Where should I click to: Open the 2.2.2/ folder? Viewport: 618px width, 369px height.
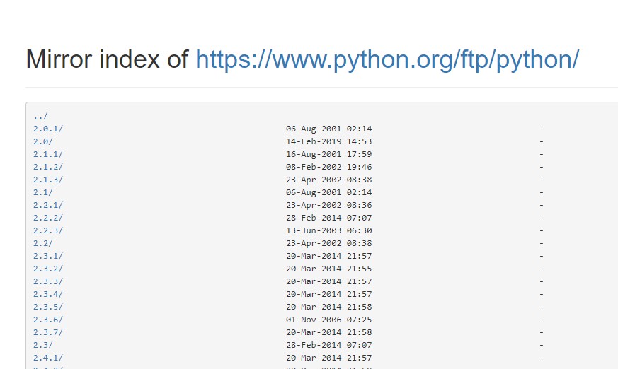[x=48, y=218]
